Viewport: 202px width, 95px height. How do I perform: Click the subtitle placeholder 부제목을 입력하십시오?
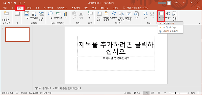(116, 64)
